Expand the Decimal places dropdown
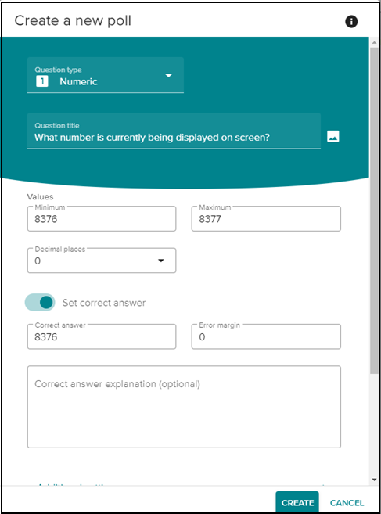Image resolution: width=381 pixels, height=514 pixels. coord(160,261)
